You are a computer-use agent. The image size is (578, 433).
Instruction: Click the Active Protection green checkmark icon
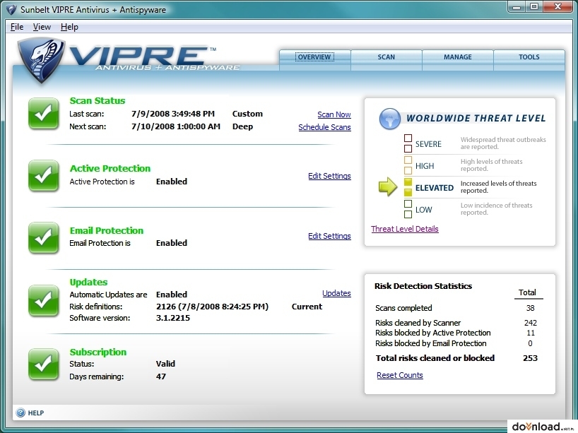point(44,176)
